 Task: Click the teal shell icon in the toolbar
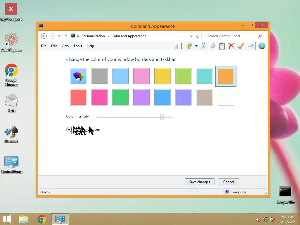[x=262, y=46]
